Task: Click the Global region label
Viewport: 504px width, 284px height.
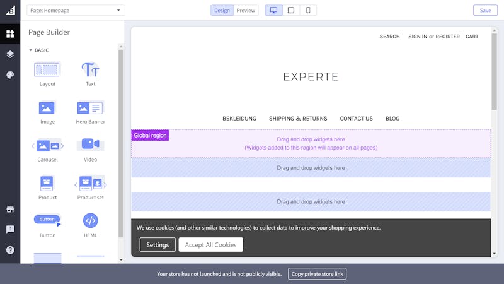Action: [x=150, y=135]
